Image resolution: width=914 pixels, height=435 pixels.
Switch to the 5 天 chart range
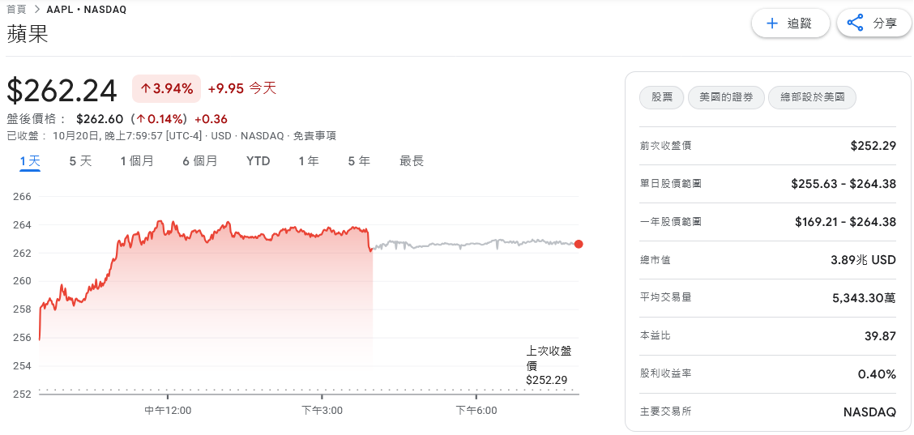tap(80, 161)
